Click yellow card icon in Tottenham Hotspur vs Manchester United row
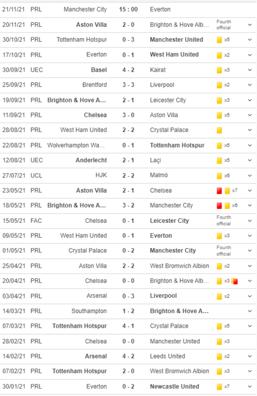Viewport: 257px width, 396px height. coord(219,40)
